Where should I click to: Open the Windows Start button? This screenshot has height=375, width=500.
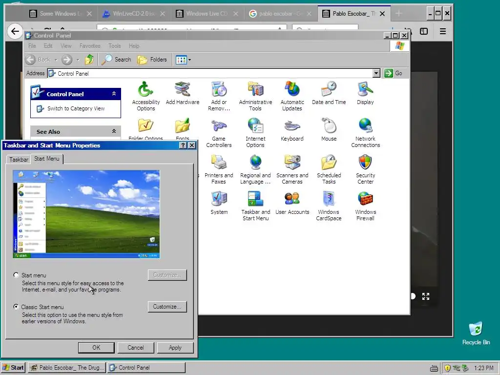(13, 368)
